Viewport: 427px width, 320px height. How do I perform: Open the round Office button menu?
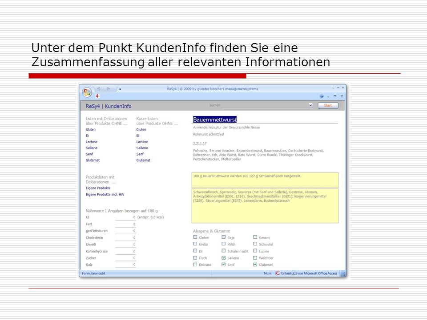point(87,92)
